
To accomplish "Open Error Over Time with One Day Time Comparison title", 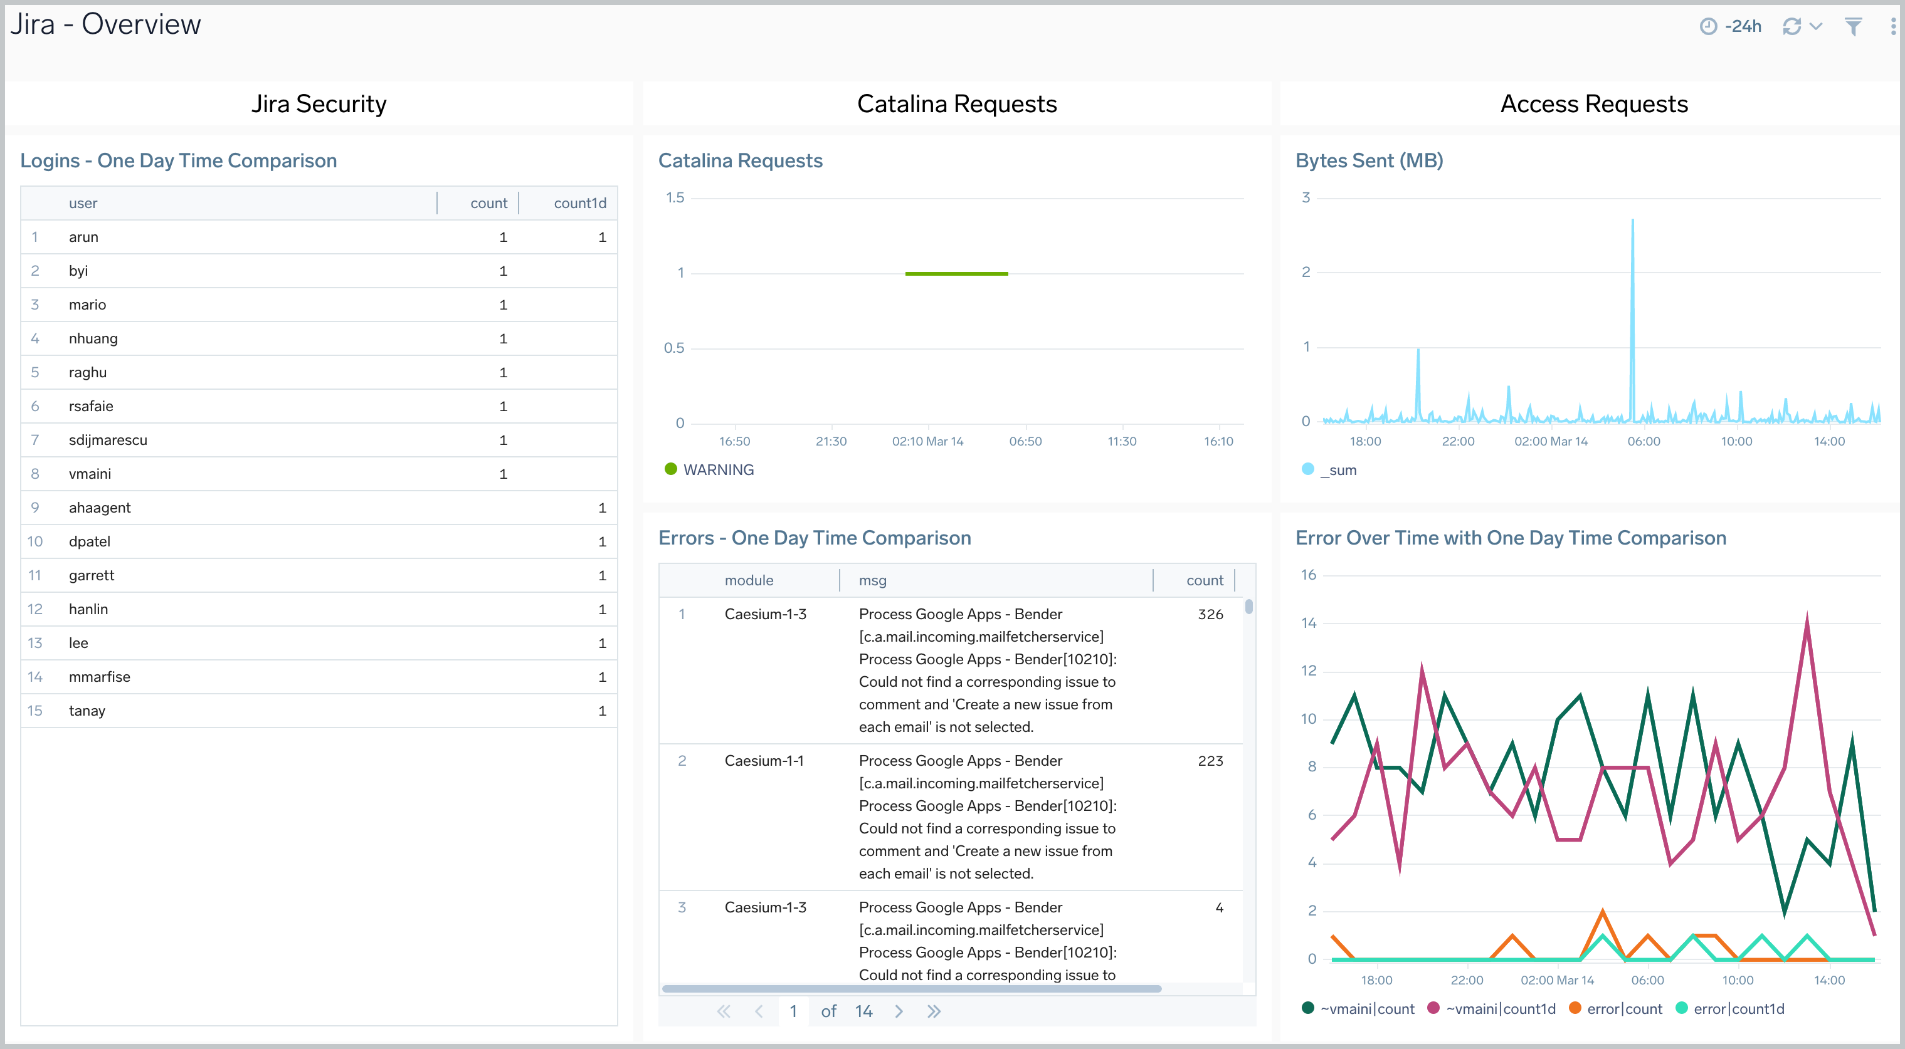I will click(x=1510, y=538).
